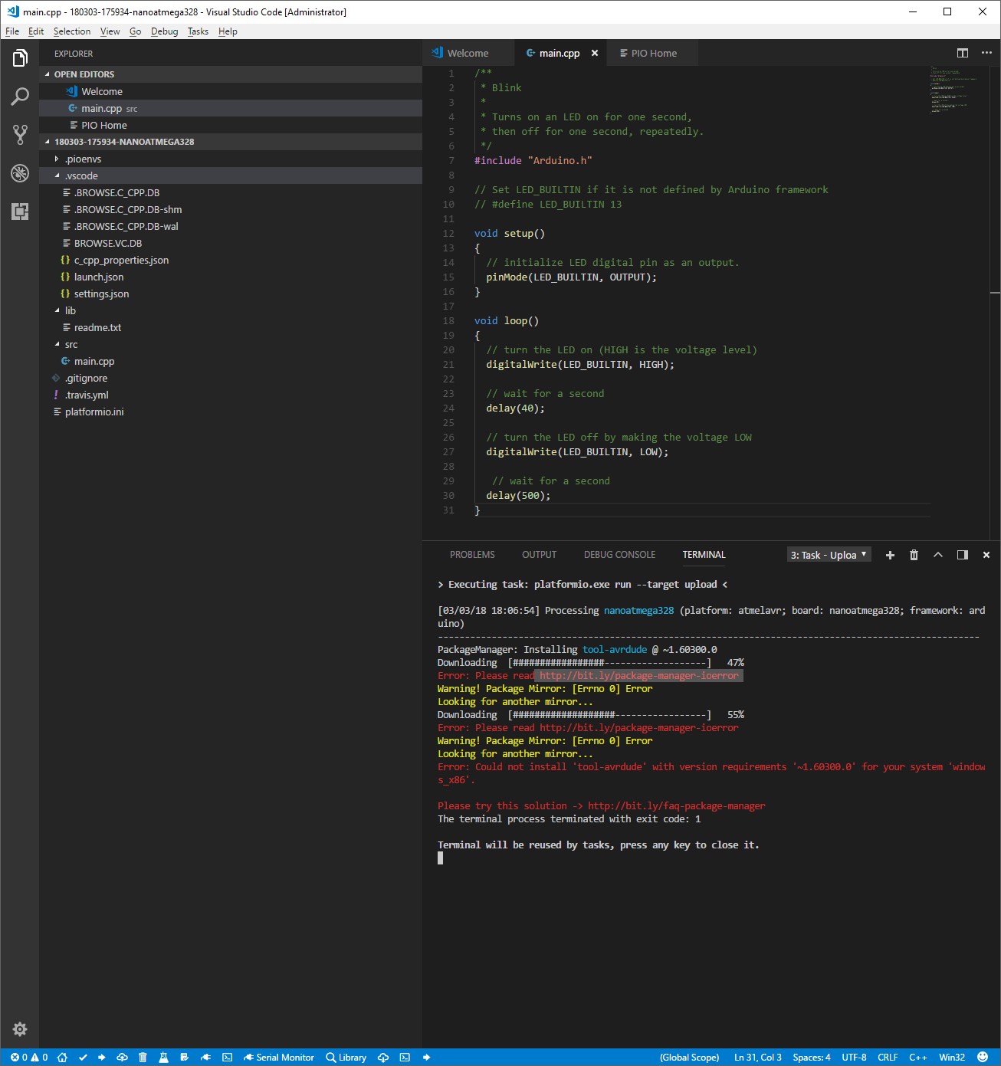Close the main.cpp editor tab

point(595,53)
